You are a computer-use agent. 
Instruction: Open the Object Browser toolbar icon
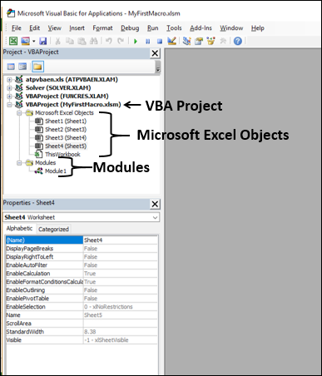pyautogui.click(x=211, y=41)
